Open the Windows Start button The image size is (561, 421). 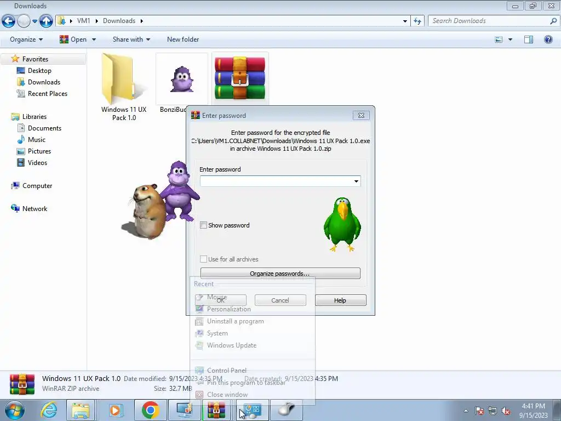point(15,410)
